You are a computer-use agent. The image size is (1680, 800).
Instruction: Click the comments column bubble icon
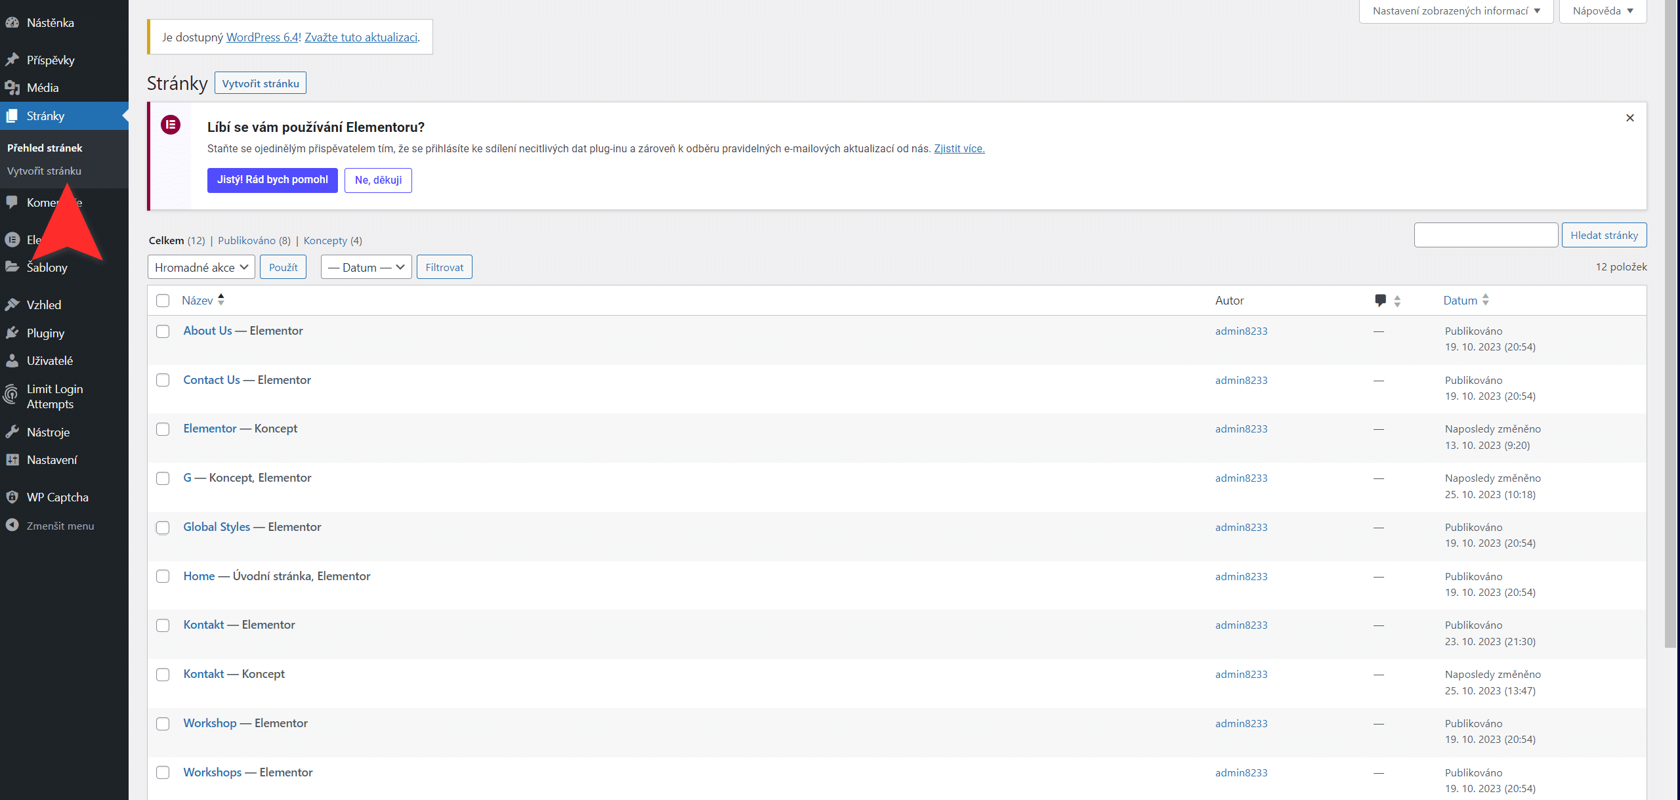[x=1380, y=300]
